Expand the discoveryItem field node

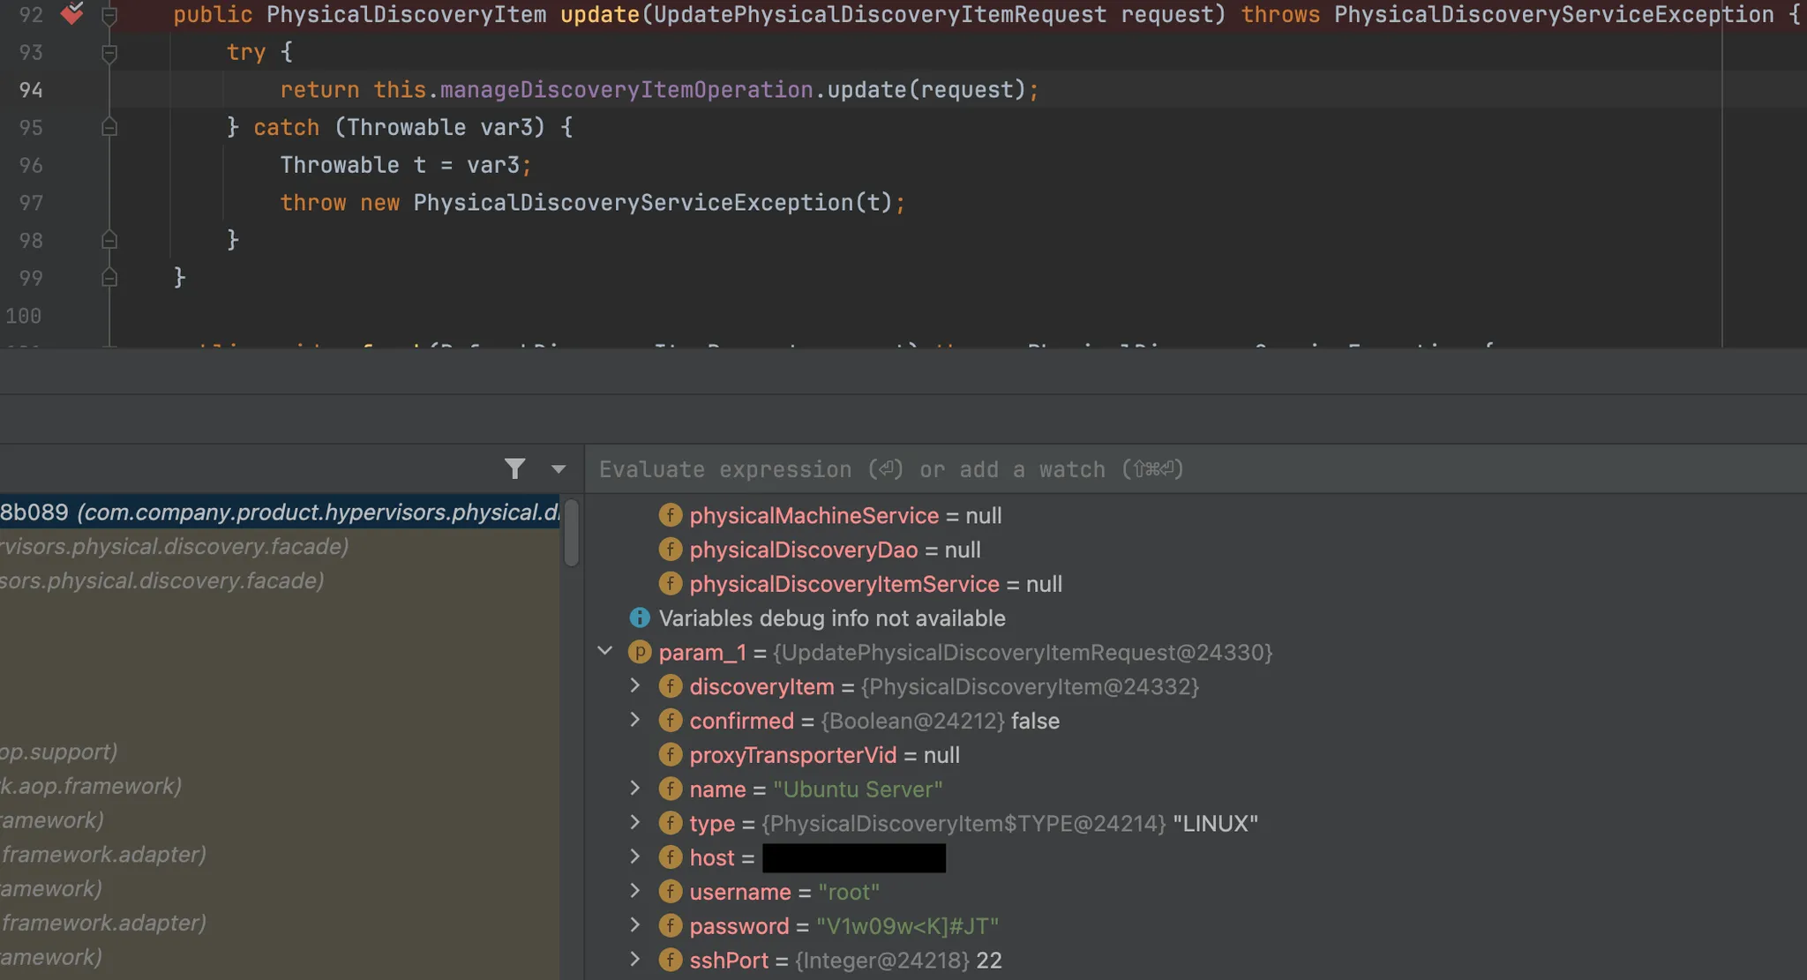click(635, 685)
